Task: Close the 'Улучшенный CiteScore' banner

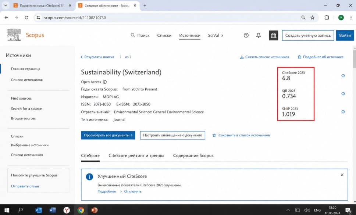Action: 342,175
